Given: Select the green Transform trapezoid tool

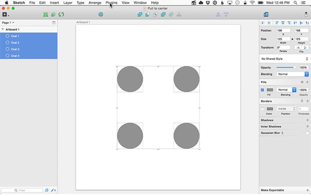Looking at the screenshot, I should [46, 14].
